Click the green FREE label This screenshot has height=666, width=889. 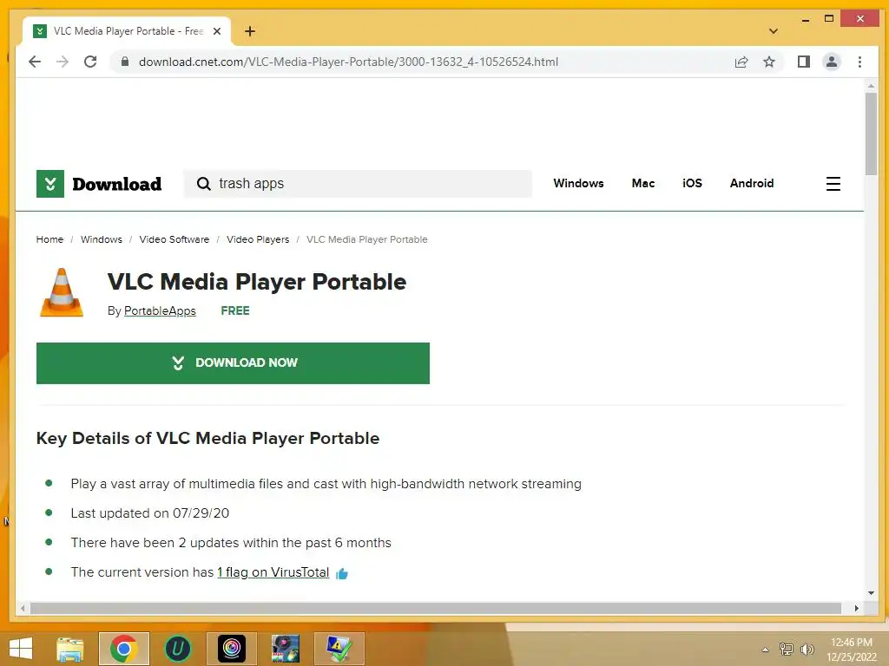(235, 310)
